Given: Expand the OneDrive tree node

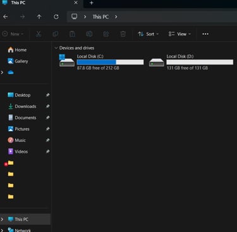Looking at the screenshot, I should [2, 72].
